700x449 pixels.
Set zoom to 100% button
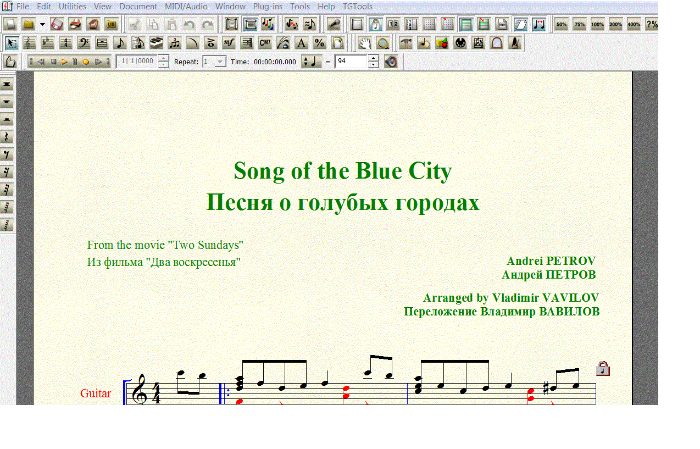[x=598, y=24]
